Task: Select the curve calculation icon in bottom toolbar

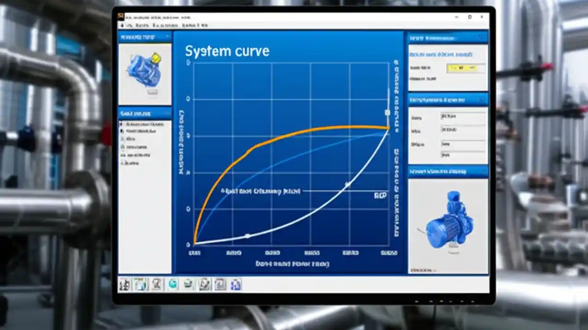Action: [156, 285]
